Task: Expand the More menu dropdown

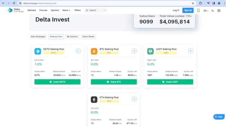Action: (66, 10)
